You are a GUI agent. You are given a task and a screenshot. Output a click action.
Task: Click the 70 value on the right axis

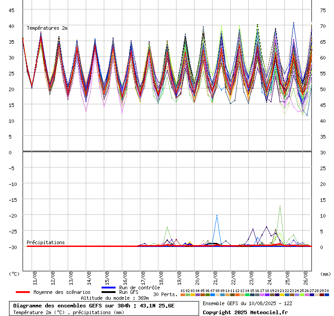point(323,26)
